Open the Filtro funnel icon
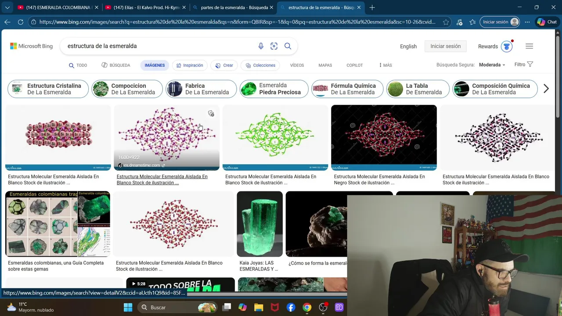Screen dimensions: 562x316 pos(530,65)
